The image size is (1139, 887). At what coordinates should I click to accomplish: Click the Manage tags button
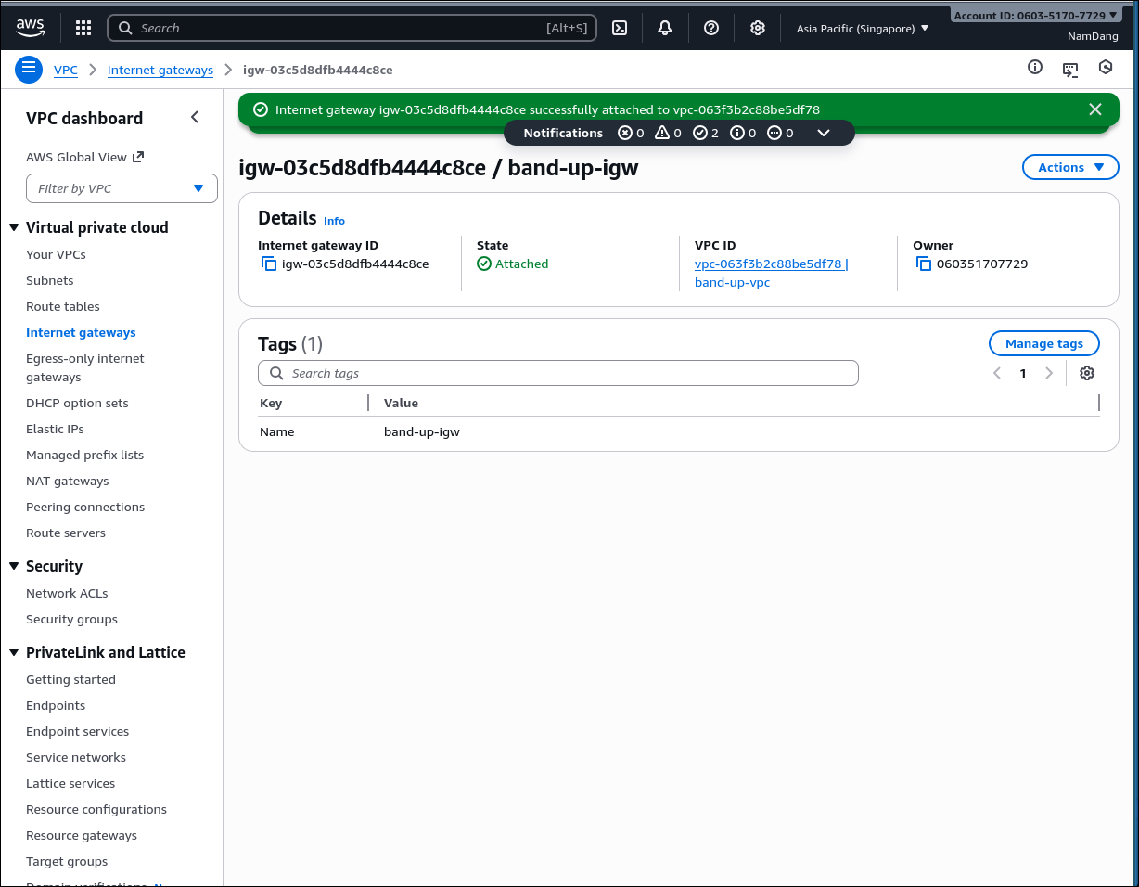click(x=1043, y=343)
